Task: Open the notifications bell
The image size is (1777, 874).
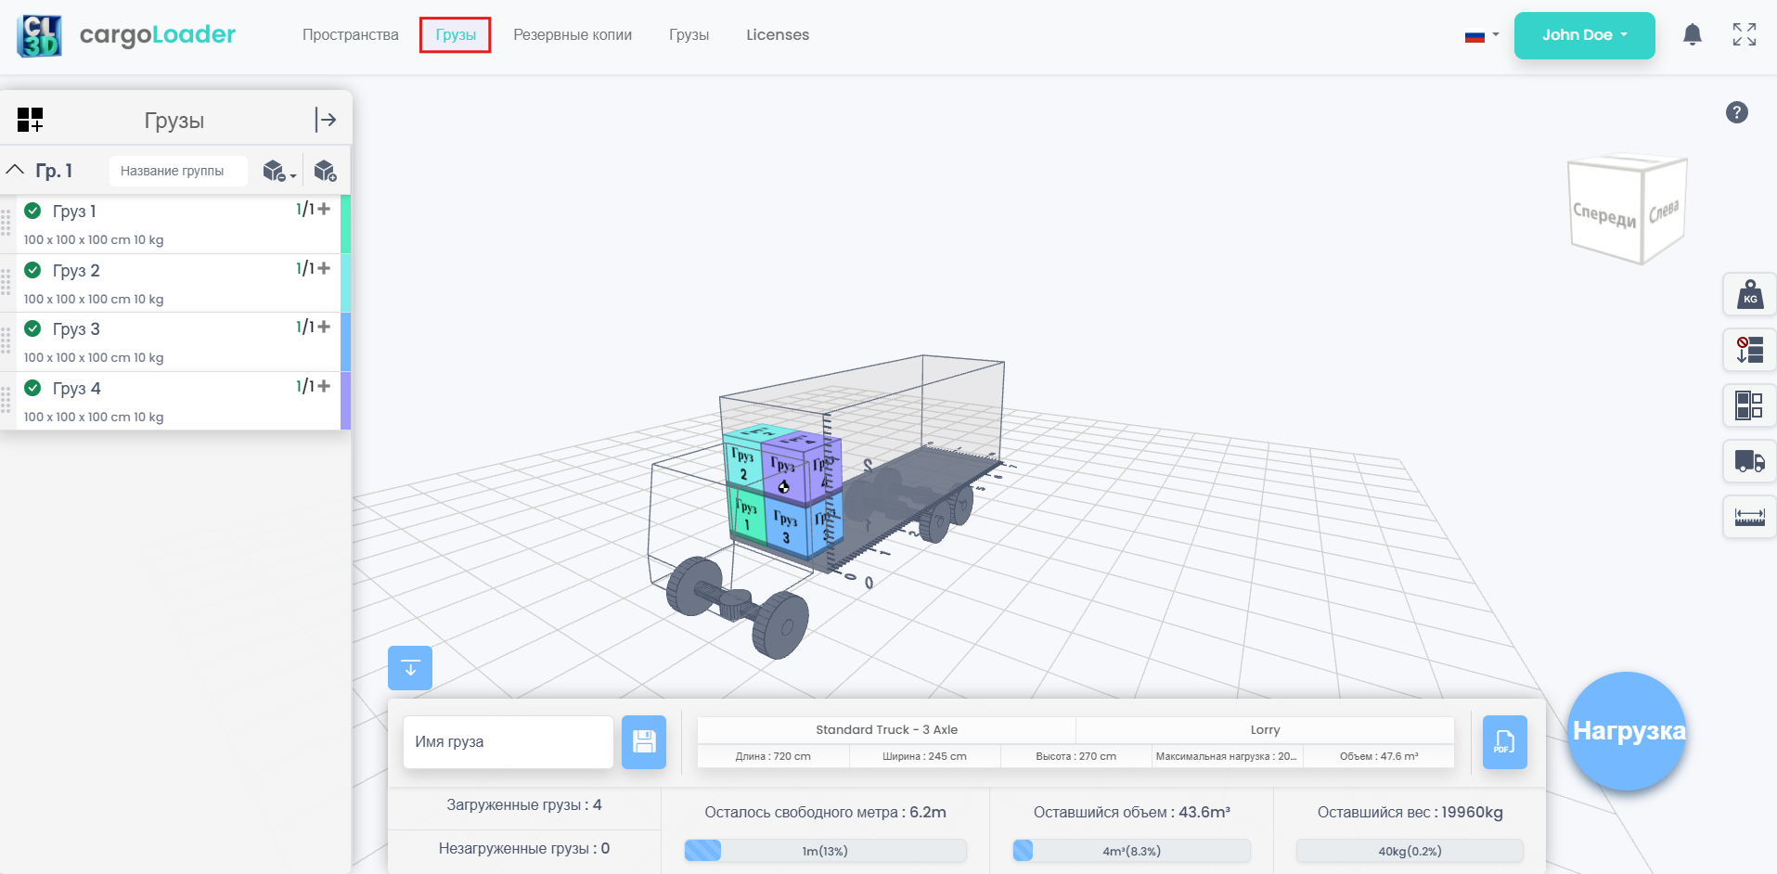Action: (1693, 35)
